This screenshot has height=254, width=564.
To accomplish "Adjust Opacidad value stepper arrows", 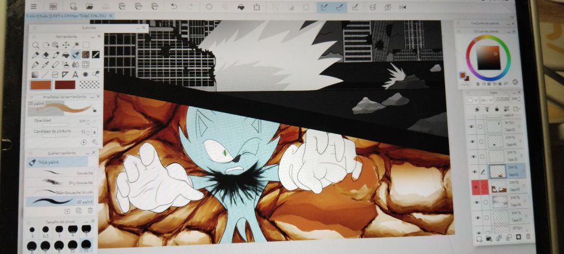I will [x=89, y=121].
